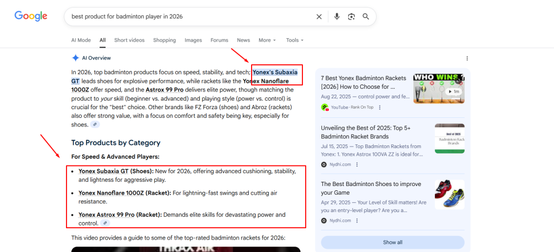The image size is (554, 252).
Task: Start voice search with microphone icon
Action: click(337, 17)
